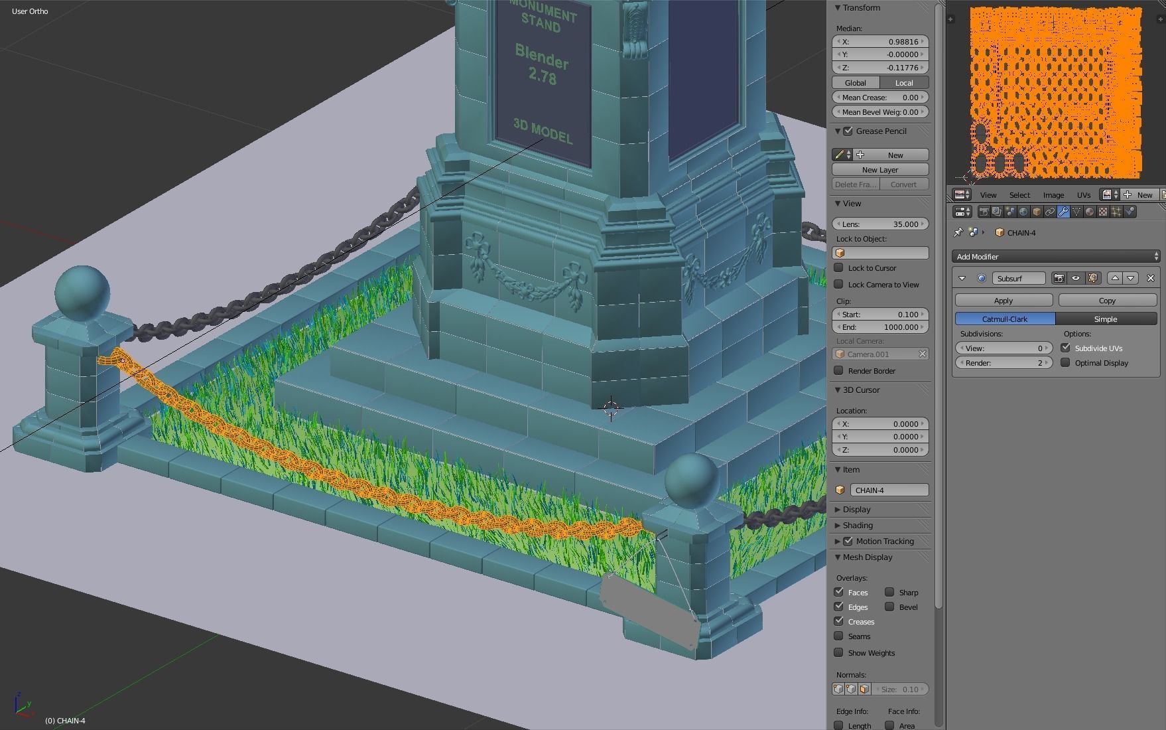Open UV editor UVs menu
Screen dimensions: 1166x730
[x=1084, y=194]
